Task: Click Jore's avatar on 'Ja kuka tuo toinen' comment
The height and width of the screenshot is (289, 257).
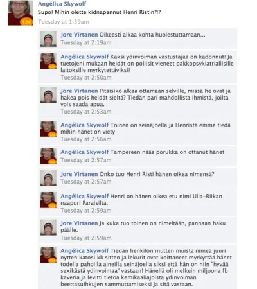Action: click(48, 227)
